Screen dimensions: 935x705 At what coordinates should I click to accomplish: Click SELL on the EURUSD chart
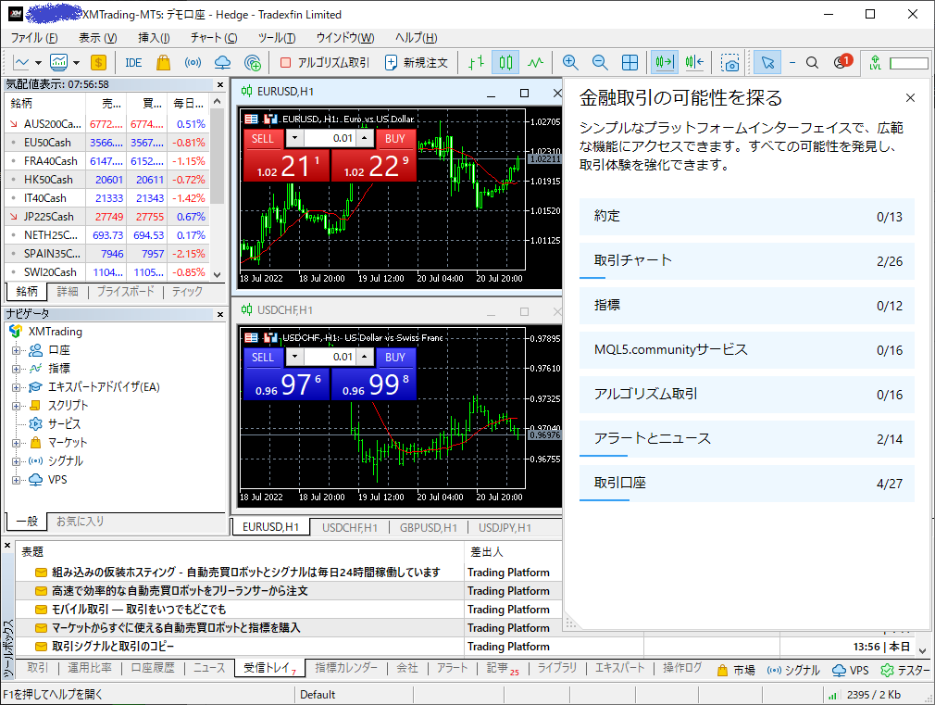point(262,138)
